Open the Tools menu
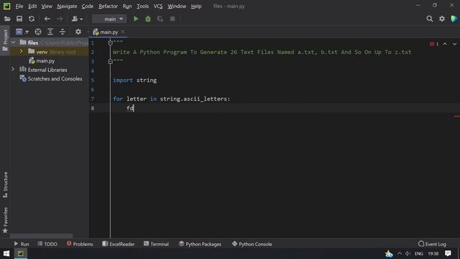 coord(142,6)
